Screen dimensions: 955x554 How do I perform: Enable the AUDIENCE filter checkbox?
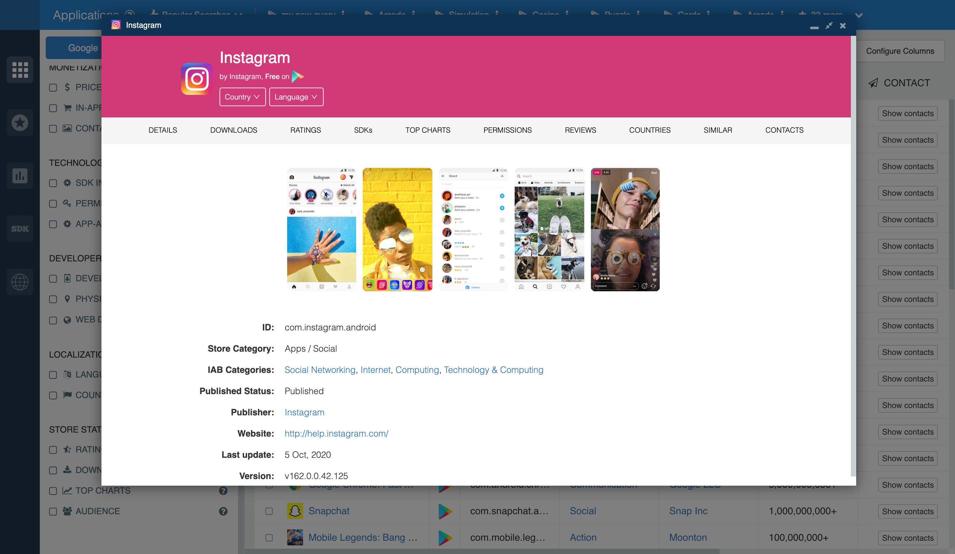click(x=53, y=512)
